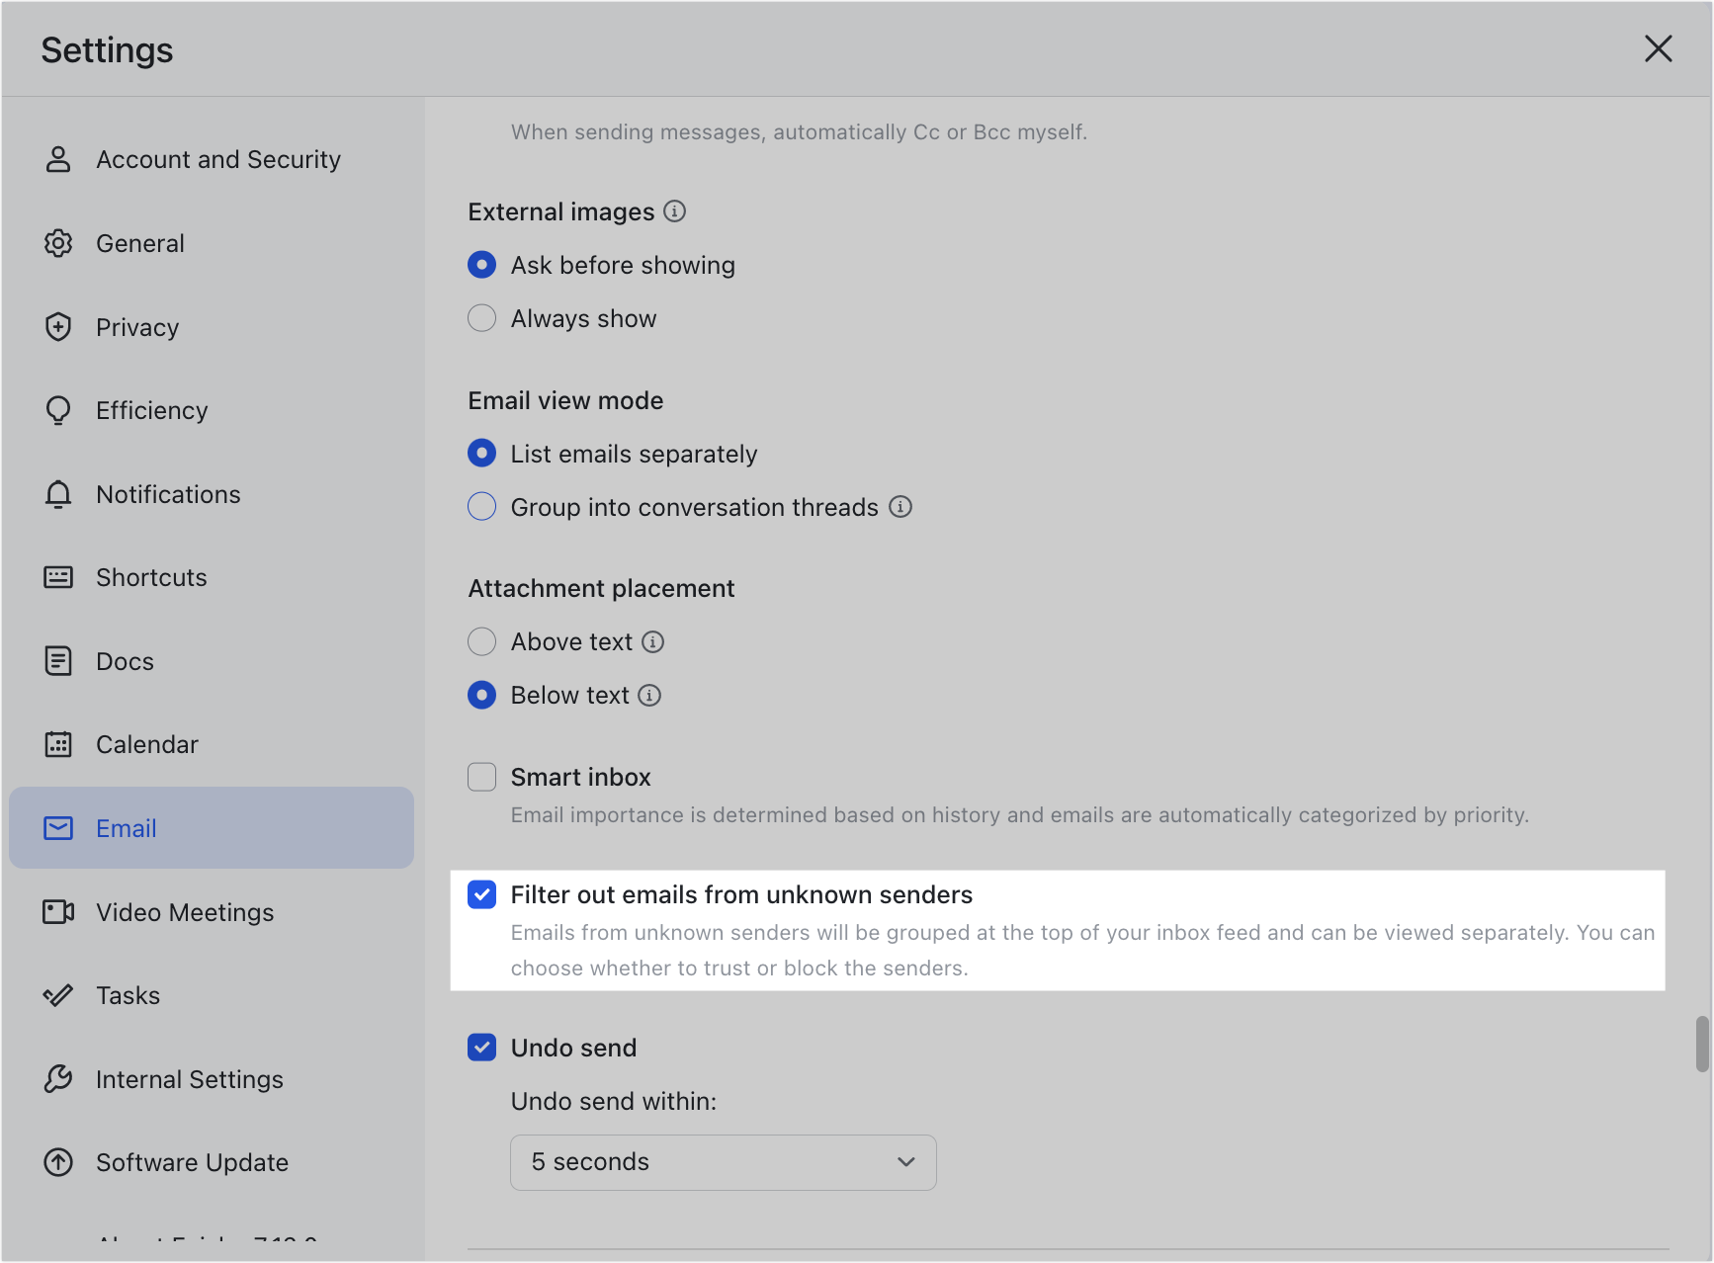
Task: Open the Notifications bell icon
Action: (58, 494)
